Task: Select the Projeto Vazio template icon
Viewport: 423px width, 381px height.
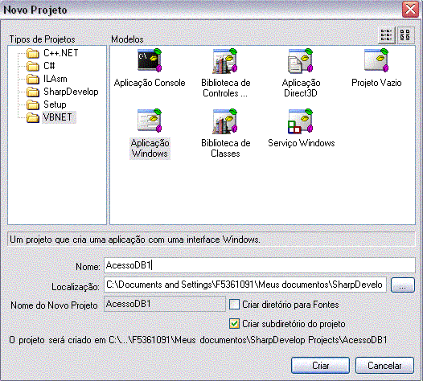Action: pos(376,60)
